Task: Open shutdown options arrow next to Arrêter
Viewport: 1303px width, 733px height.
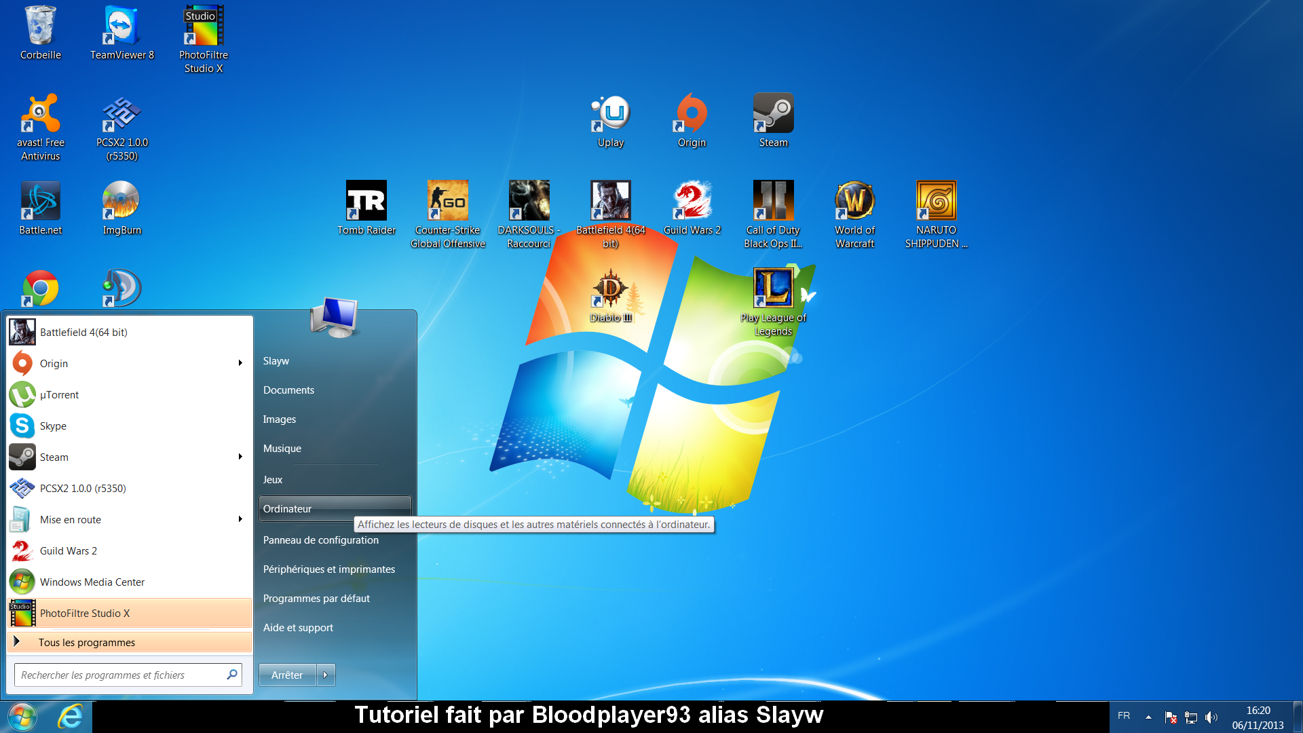Action: 326,675
